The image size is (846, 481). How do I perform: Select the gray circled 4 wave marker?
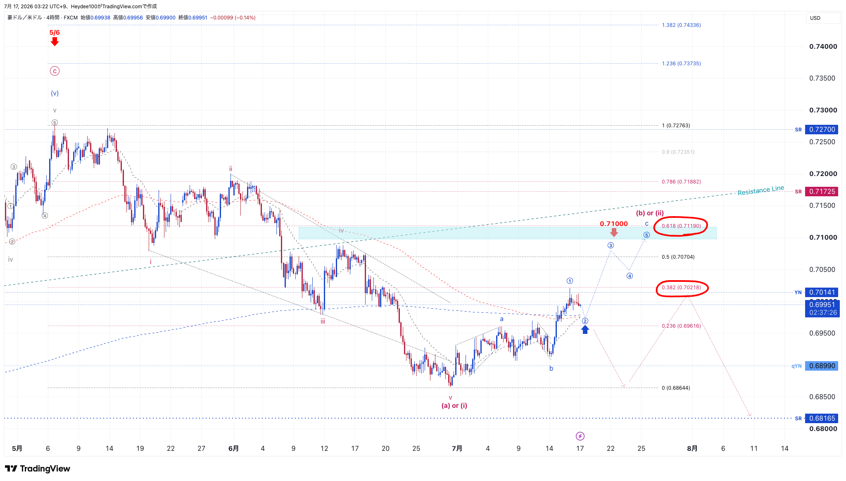45,215
